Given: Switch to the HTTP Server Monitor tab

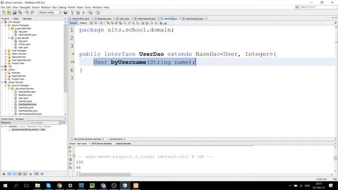Looking at the screenshot, I should click(102, 144).
